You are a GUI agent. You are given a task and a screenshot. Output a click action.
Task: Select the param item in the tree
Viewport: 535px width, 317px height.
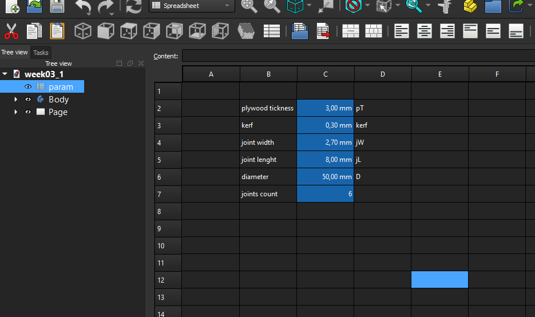(61, 86)
